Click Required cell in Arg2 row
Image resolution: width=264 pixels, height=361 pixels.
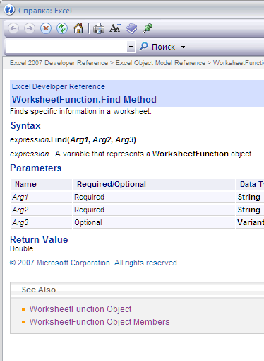click(154, 210)
